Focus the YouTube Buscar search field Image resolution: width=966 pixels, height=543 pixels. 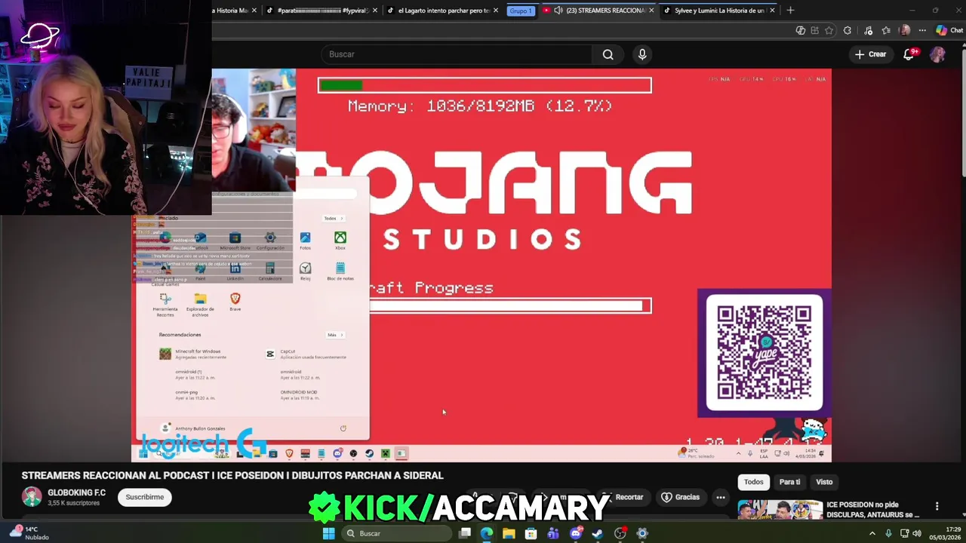(x=457, y=54)
